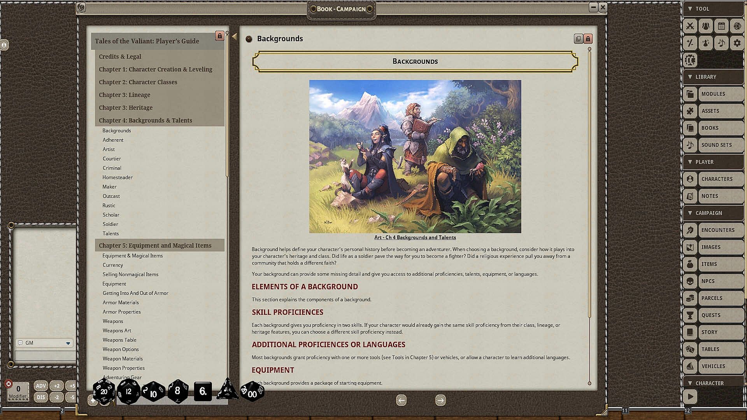The image size is (747, 420).
Task: Open the Combat Tracker crossed-swords tool
Action: pos(690,26)
